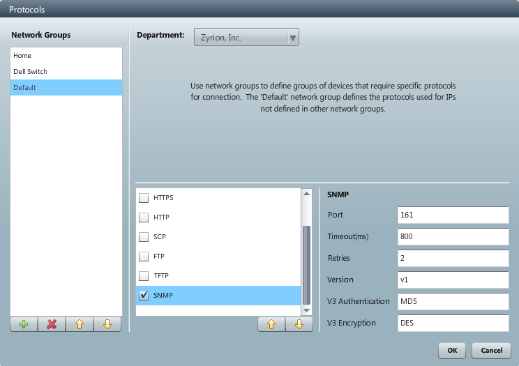Image resolution: width=519 pixels, height=366 pixels.
Task: Click the Timeout(ms) input field
Action: click(x=453, y=236)
